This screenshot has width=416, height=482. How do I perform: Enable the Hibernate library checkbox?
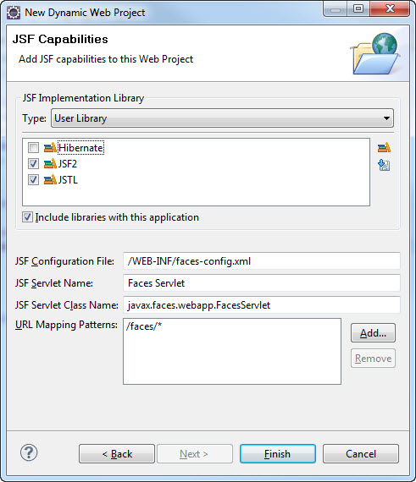point(33,147)
